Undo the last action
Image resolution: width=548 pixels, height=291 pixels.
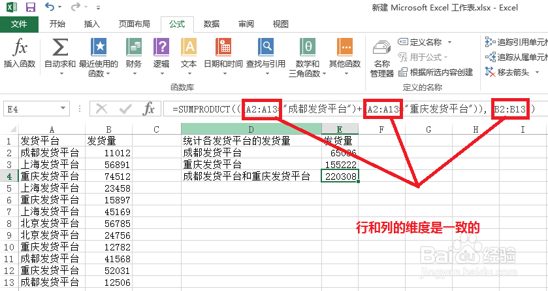50,7
